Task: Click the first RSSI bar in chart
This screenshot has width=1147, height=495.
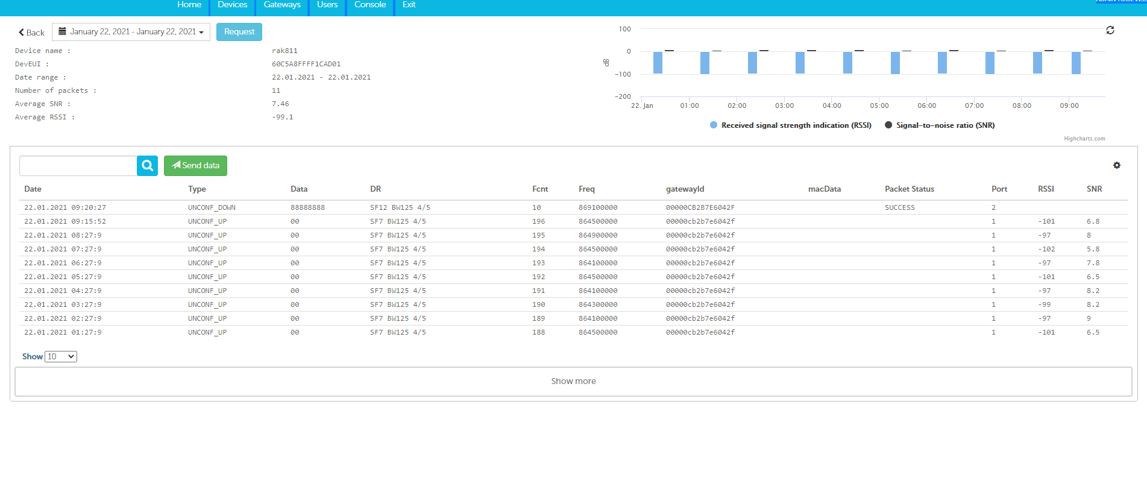Action: coord(658,63)
